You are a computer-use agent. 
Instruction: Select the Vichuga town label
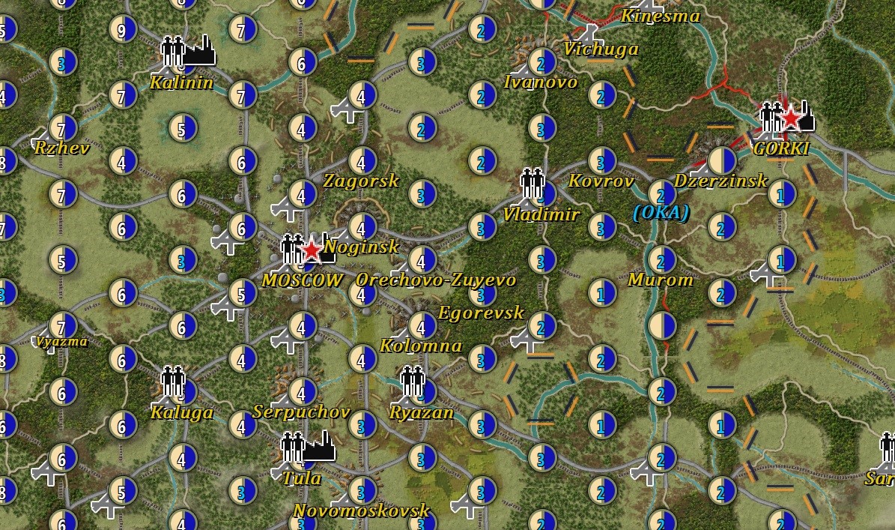tap(601, 49)
